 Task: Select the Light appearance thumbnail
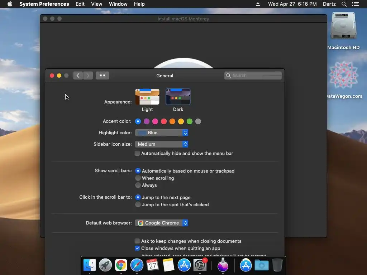point(147,97)
